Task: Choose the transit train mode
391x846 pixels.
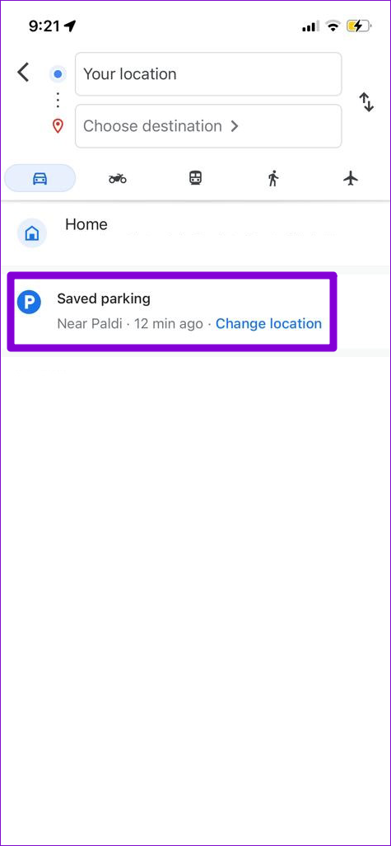Action: [x=196, y=178]
